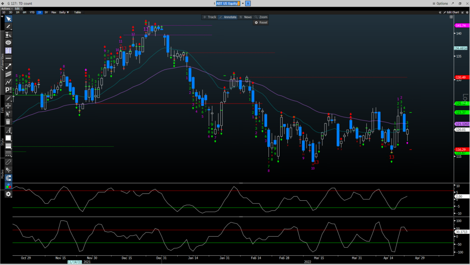Select the move crosshair arrows tool
Viewport: 470px width, 265px height.
(x=8, y=106)
